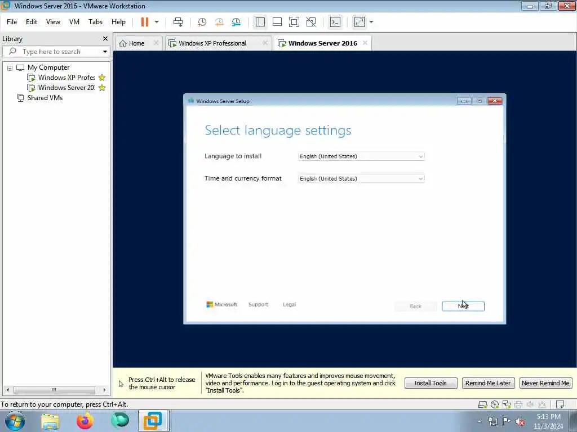Image resolution: width=577 pixels, height=432 pixels.
Task: Open the power options dropdown arrow beside pause
Action: pos(157,22)
